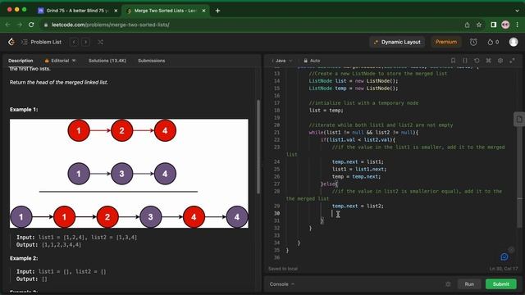Pick a random problem shuffle icon
Viewport: 525px width, 295px height.
tap(100, 42)
